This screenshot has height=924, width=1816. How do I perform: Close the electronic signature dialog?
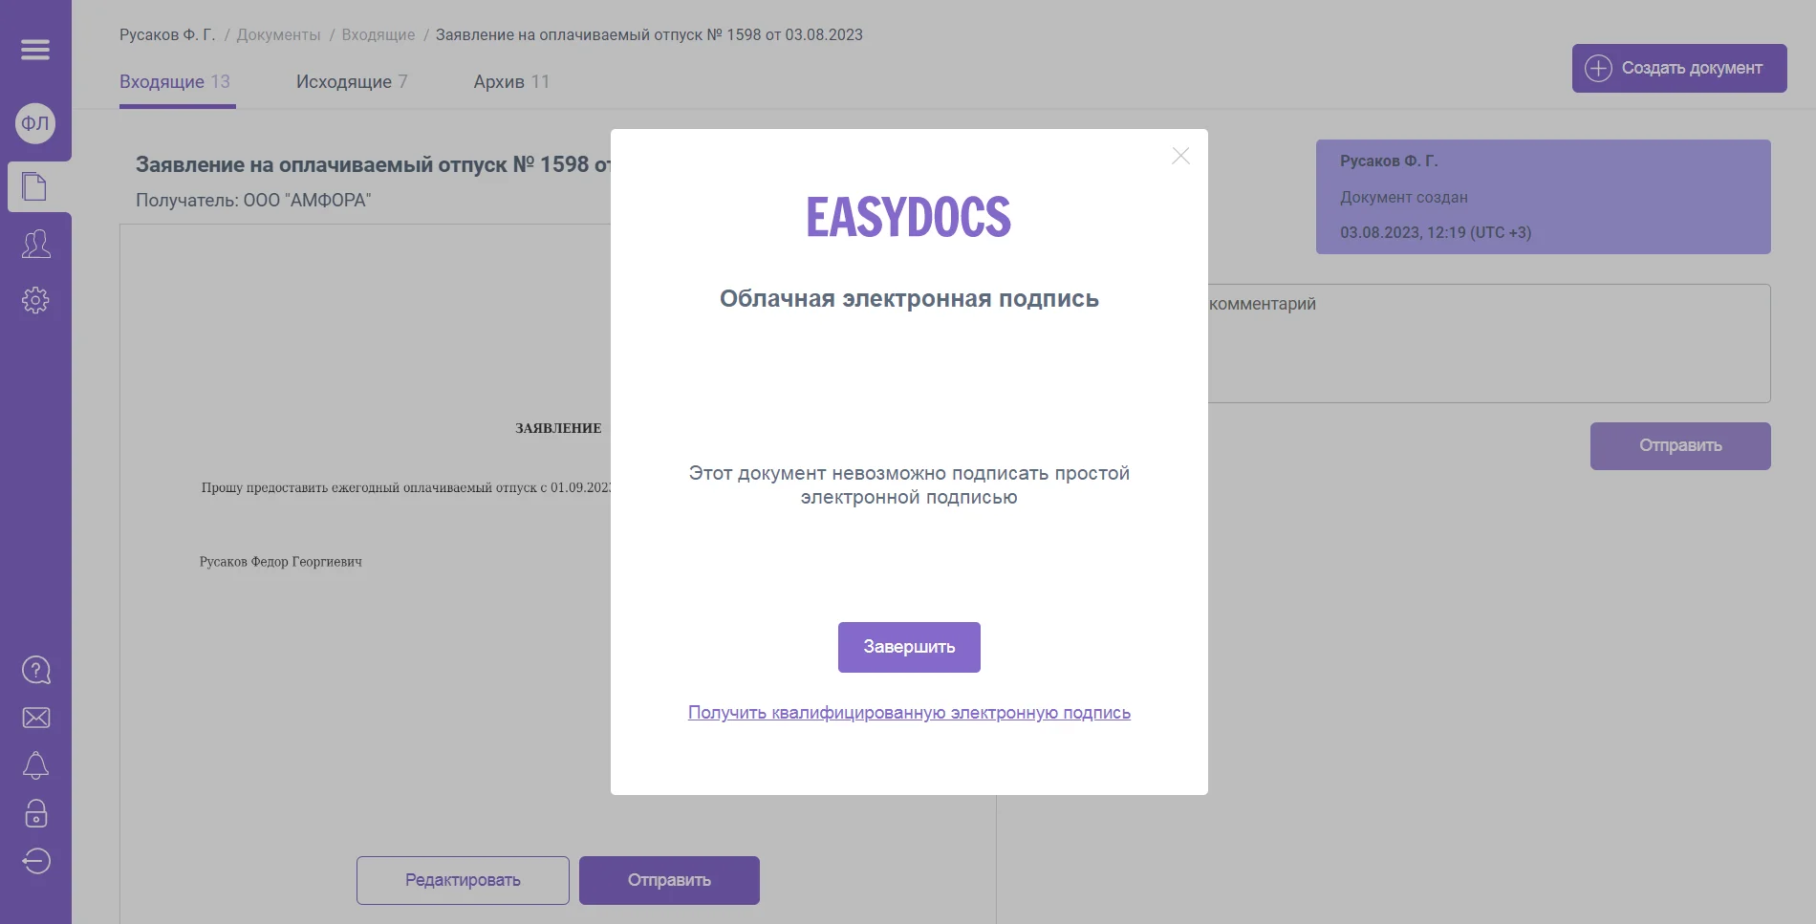(1180, 156)
